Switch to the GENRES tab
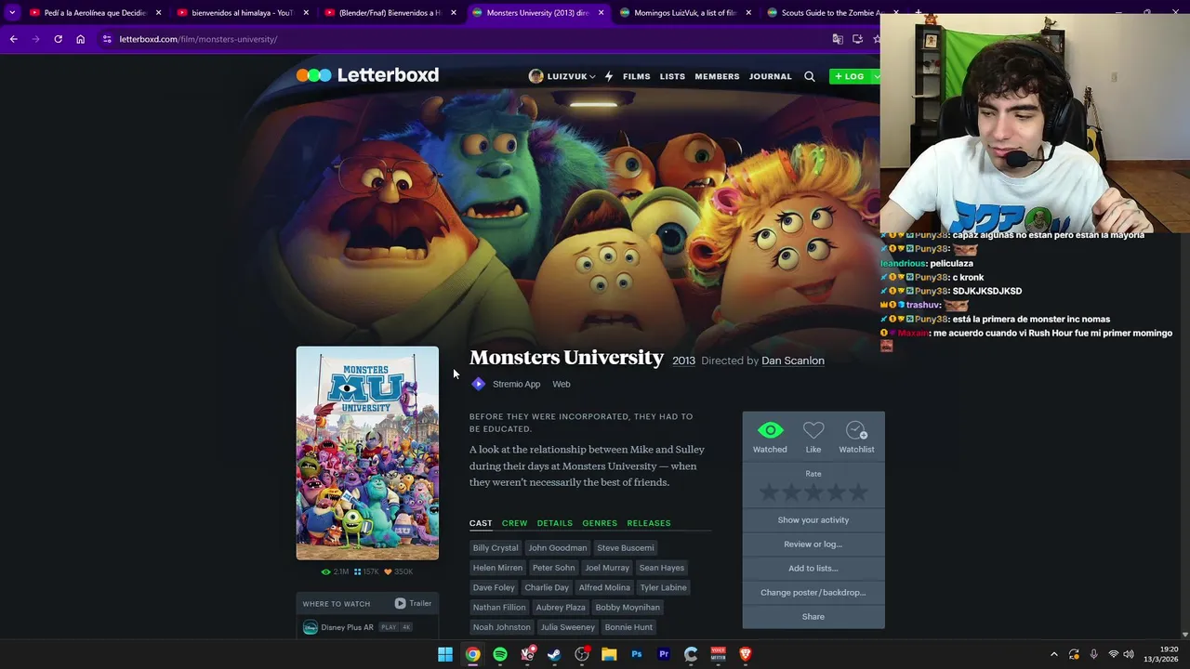 click(x=600, y=523)
